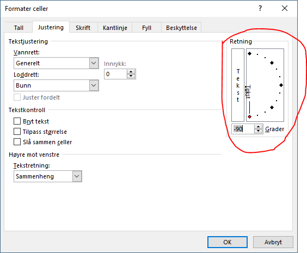
Task: Select the middle diamond marker for 0 degrees
Action: tap(281, 85)
